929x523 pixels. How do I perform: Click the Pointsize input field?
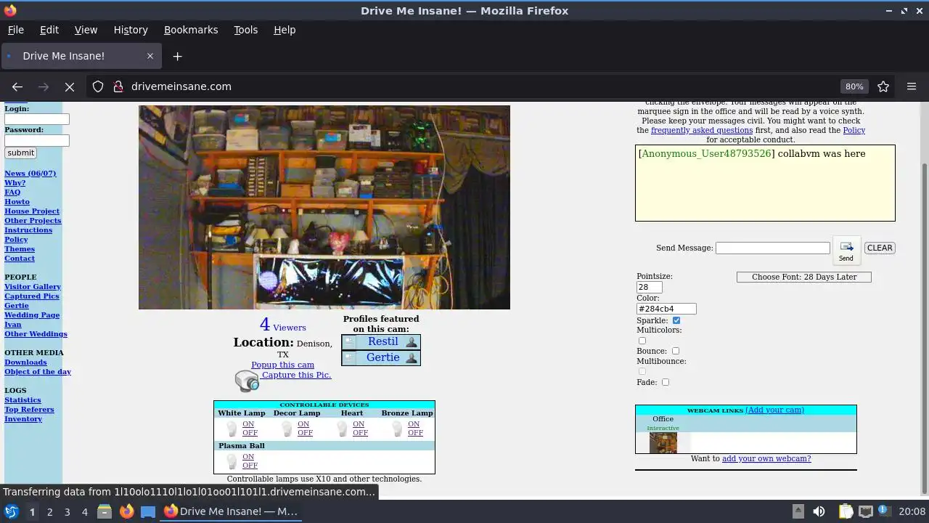650,287
